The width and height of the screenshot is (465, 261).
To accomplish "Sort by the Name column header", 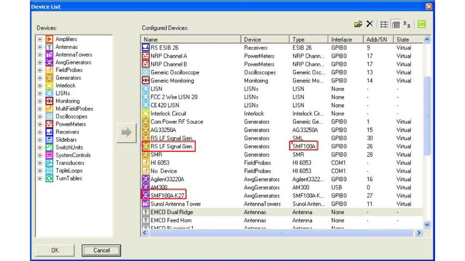I will coord(191,39).
